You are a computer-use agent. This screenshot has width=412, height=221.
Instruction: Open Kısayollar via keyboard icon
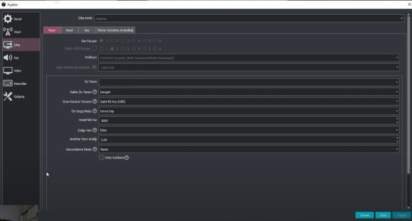click(x=8, y=83)
